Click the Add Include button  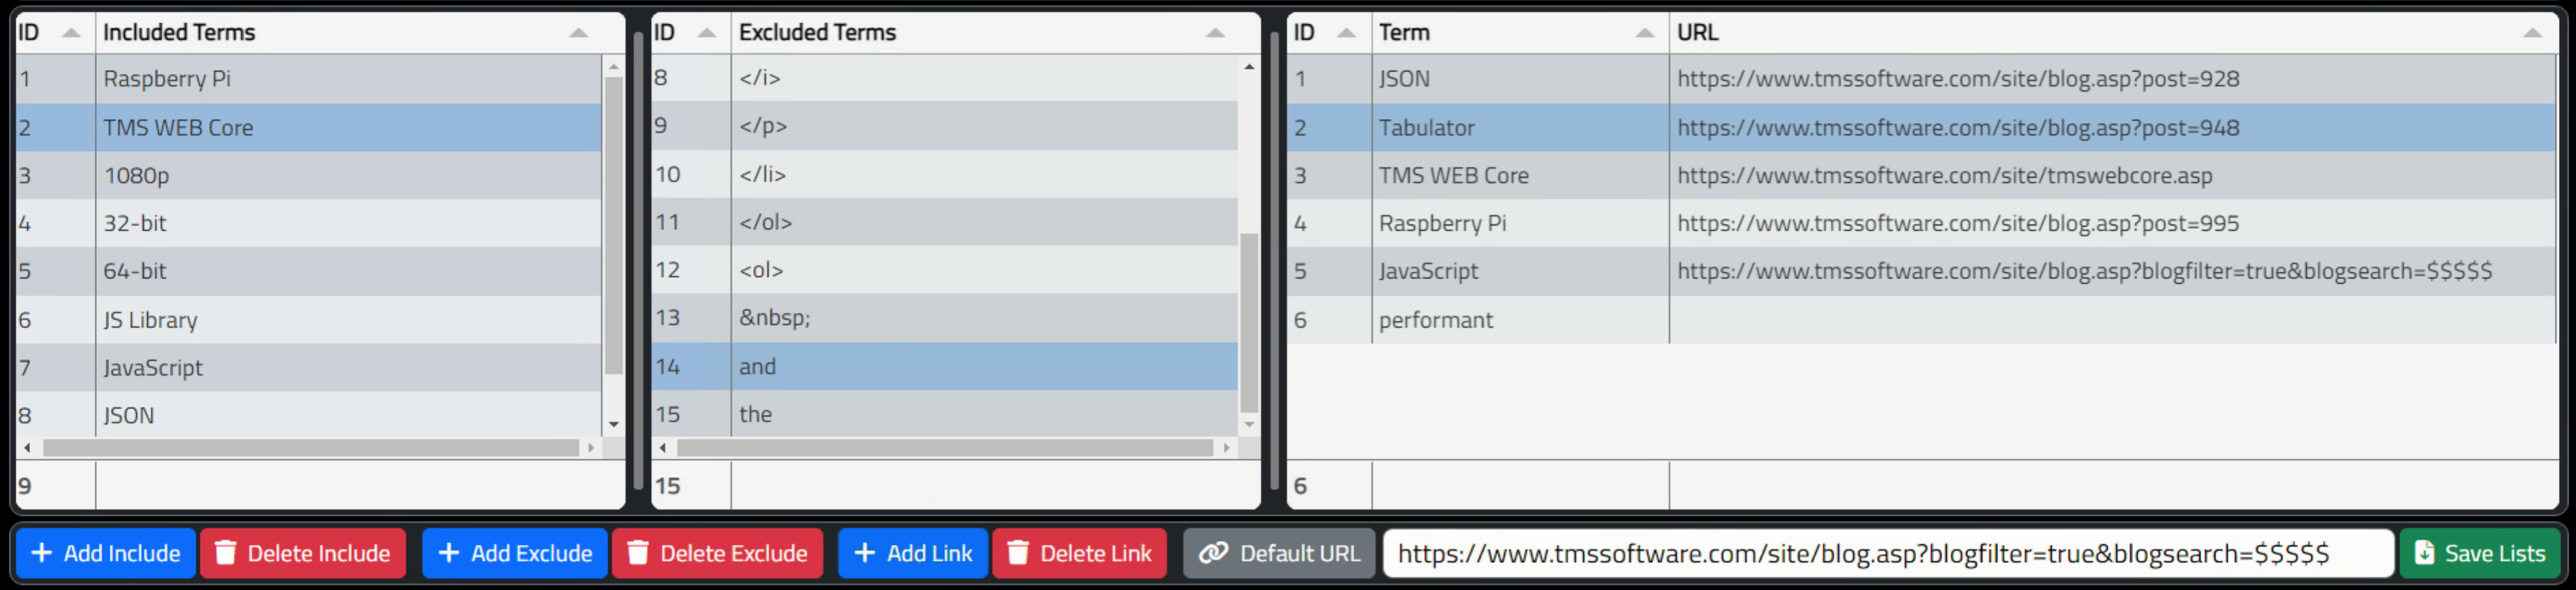click(x=106, y=553)
